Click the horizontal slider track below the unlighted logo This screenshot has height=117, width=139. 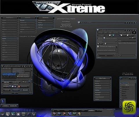click(x=16, y=80)
